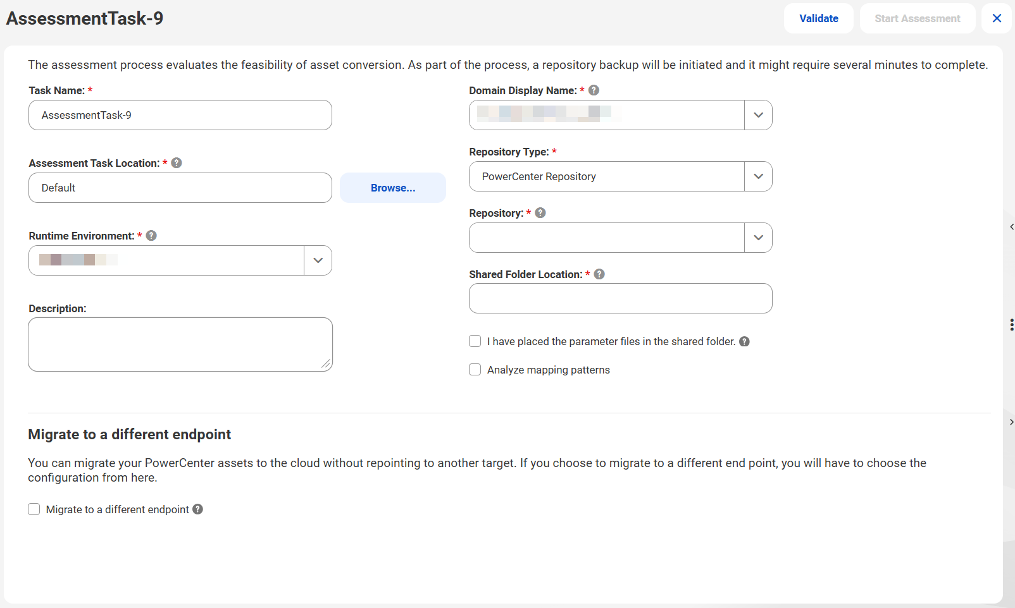Viewport: 1015px width, 608px height.
Task: Enable Analyze mapping patterns checkbox
Action: 475,370
